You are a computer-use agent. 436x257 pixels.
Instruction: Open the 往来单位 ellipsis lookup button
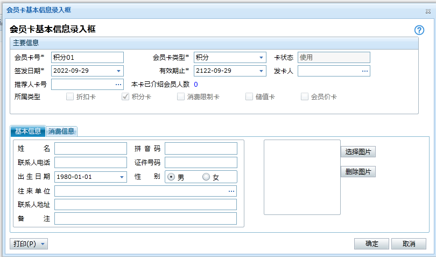tap(231, 191)
